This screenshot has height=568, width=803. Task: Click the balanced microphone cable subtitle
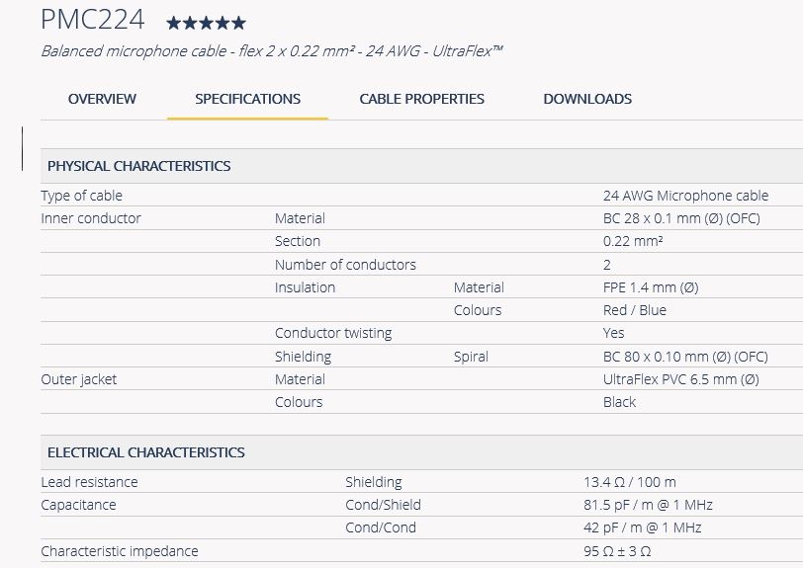click(271, 51)
